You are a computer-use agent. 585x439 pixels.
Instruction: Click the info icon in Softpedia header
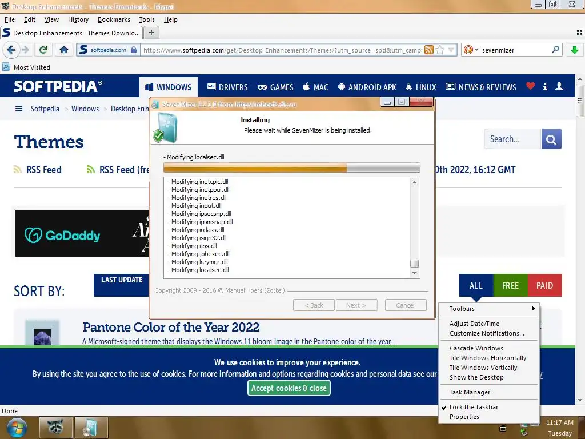click(x=544, y=87)
